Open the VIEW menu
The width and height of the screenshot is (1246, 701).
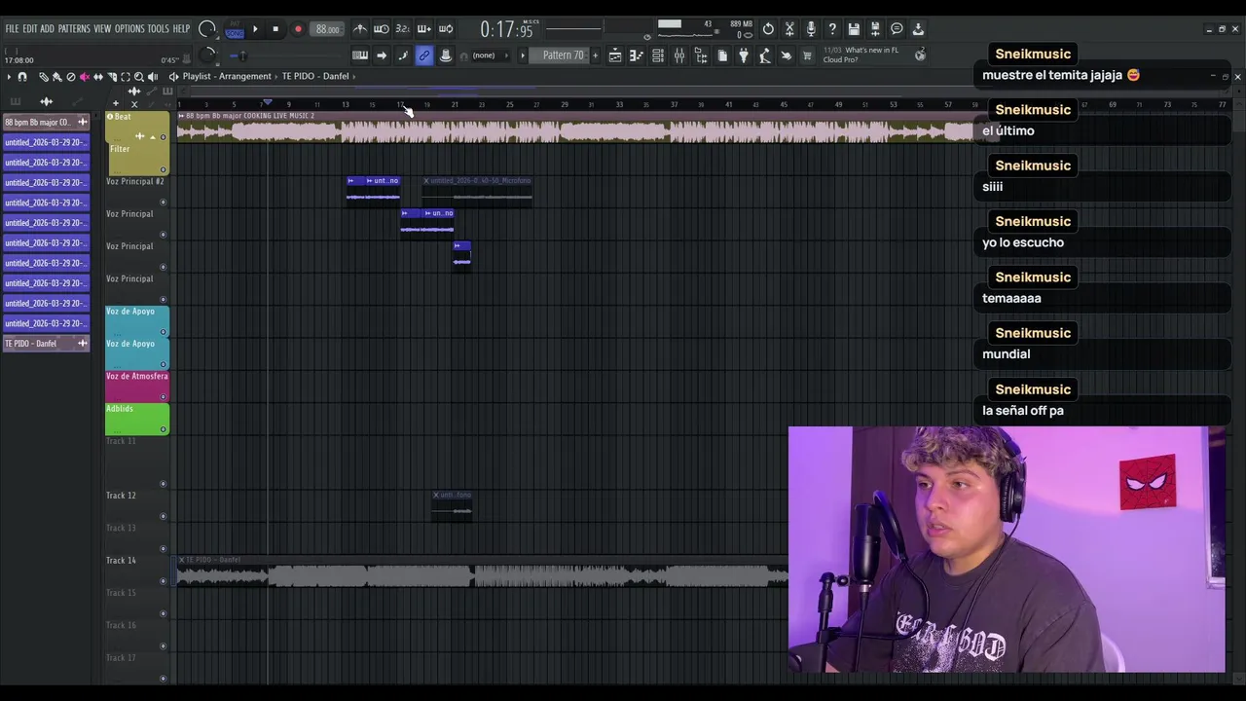pyautogui.click(x=102, y=29)
